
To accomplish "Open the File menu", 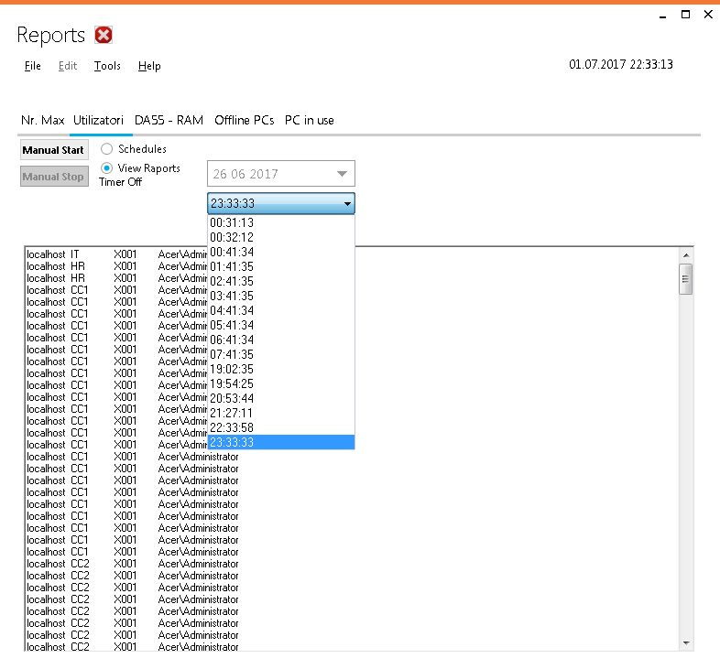I will [x=32, y=66].
